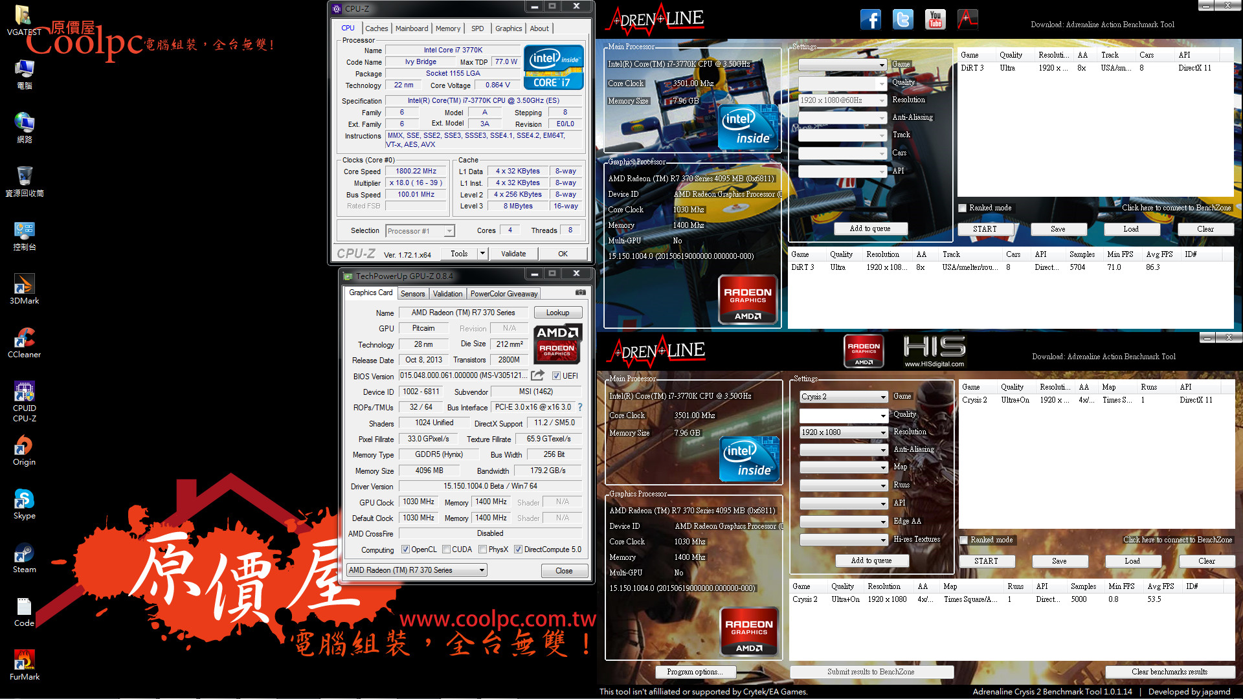Screen dimensions: 1243x699
Task: Toggle the PhysX checkbox
Action: pyautogui.click(x=482, y=549)
